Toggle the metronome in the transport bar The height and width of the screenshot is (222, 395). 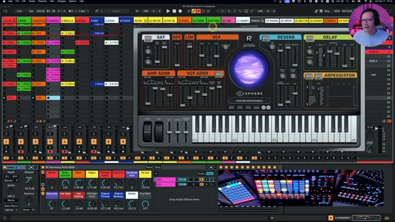click(72, 11)
